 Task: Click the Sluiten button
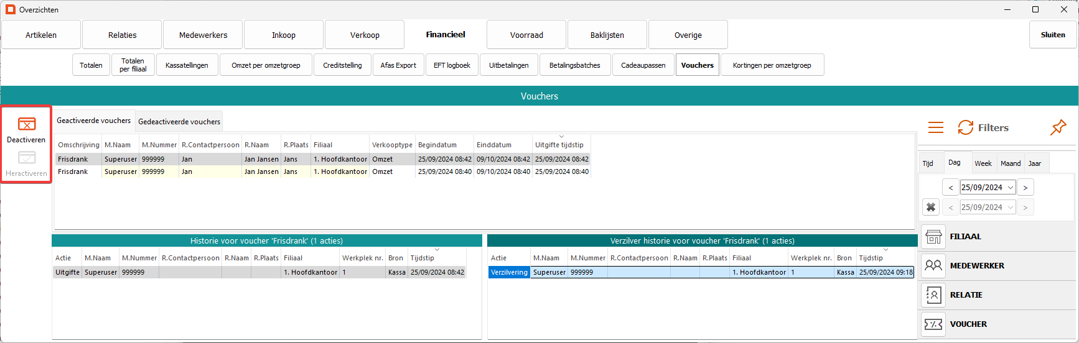tap(1052, 35)
